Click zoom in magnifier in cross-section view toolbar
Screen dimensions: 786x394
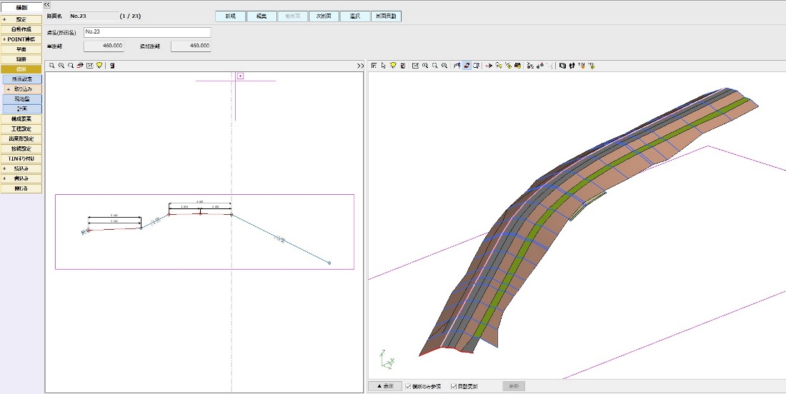pyautogui.click(x=61, y=66)
